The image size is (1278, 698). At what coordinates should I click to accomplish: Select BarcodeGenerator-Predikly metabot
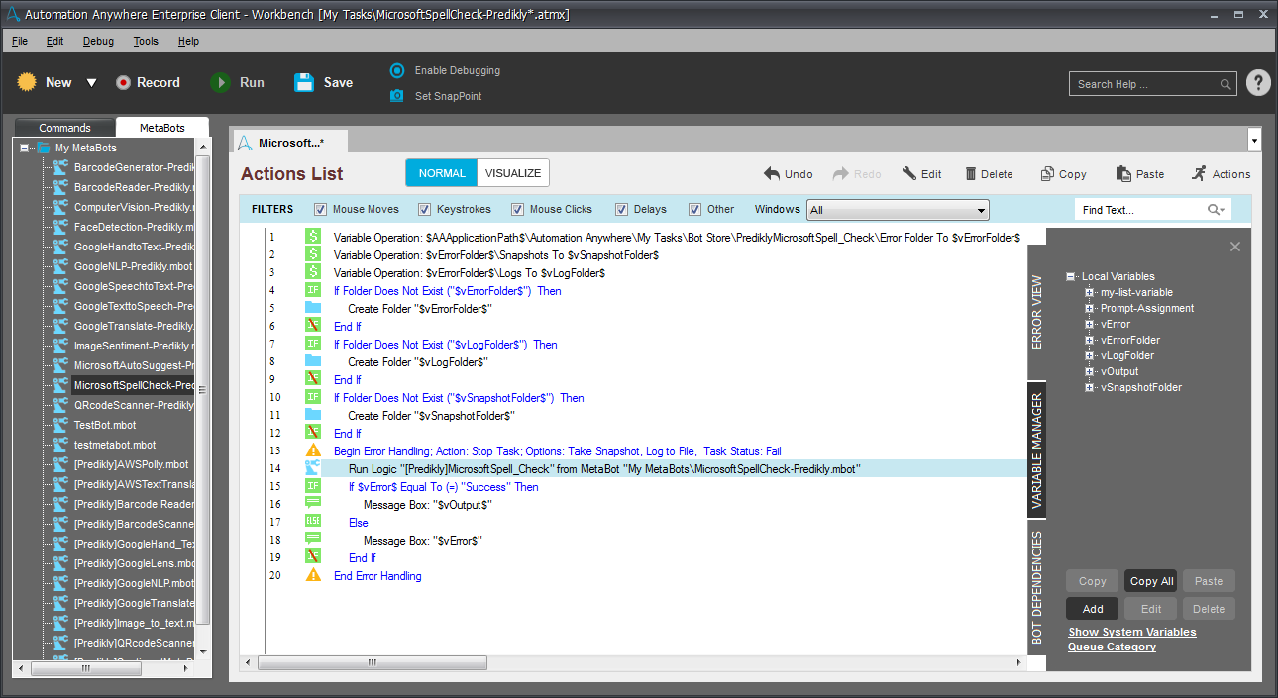[x=134, y=167]
